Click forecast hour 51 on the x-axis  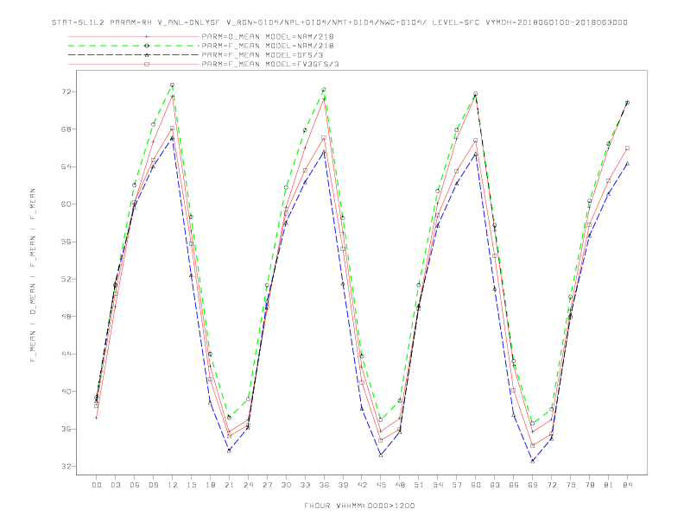click(419, 485)
